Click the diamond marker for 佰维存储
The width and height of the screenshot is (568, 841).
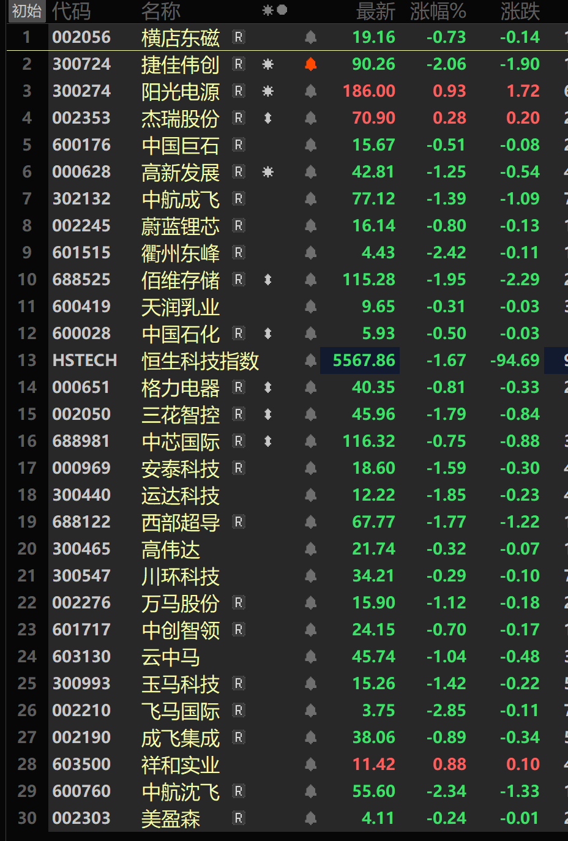(x=267, y=280)
